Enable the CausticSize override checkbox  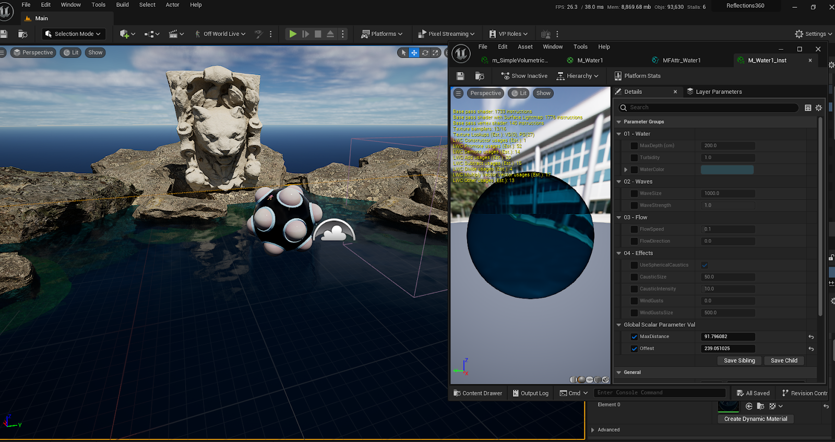click(x=634, y=277)
